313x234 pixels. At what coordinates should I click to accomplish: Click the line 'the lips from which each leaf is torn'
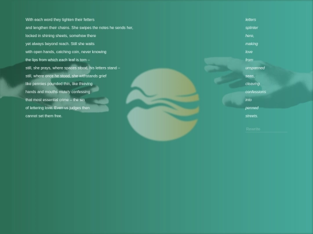click(58, 60)
